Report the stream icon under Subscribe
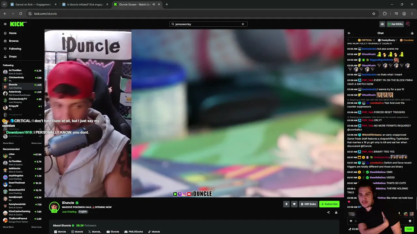The height and width of the screenshot is (234, 417). [336, 213]
